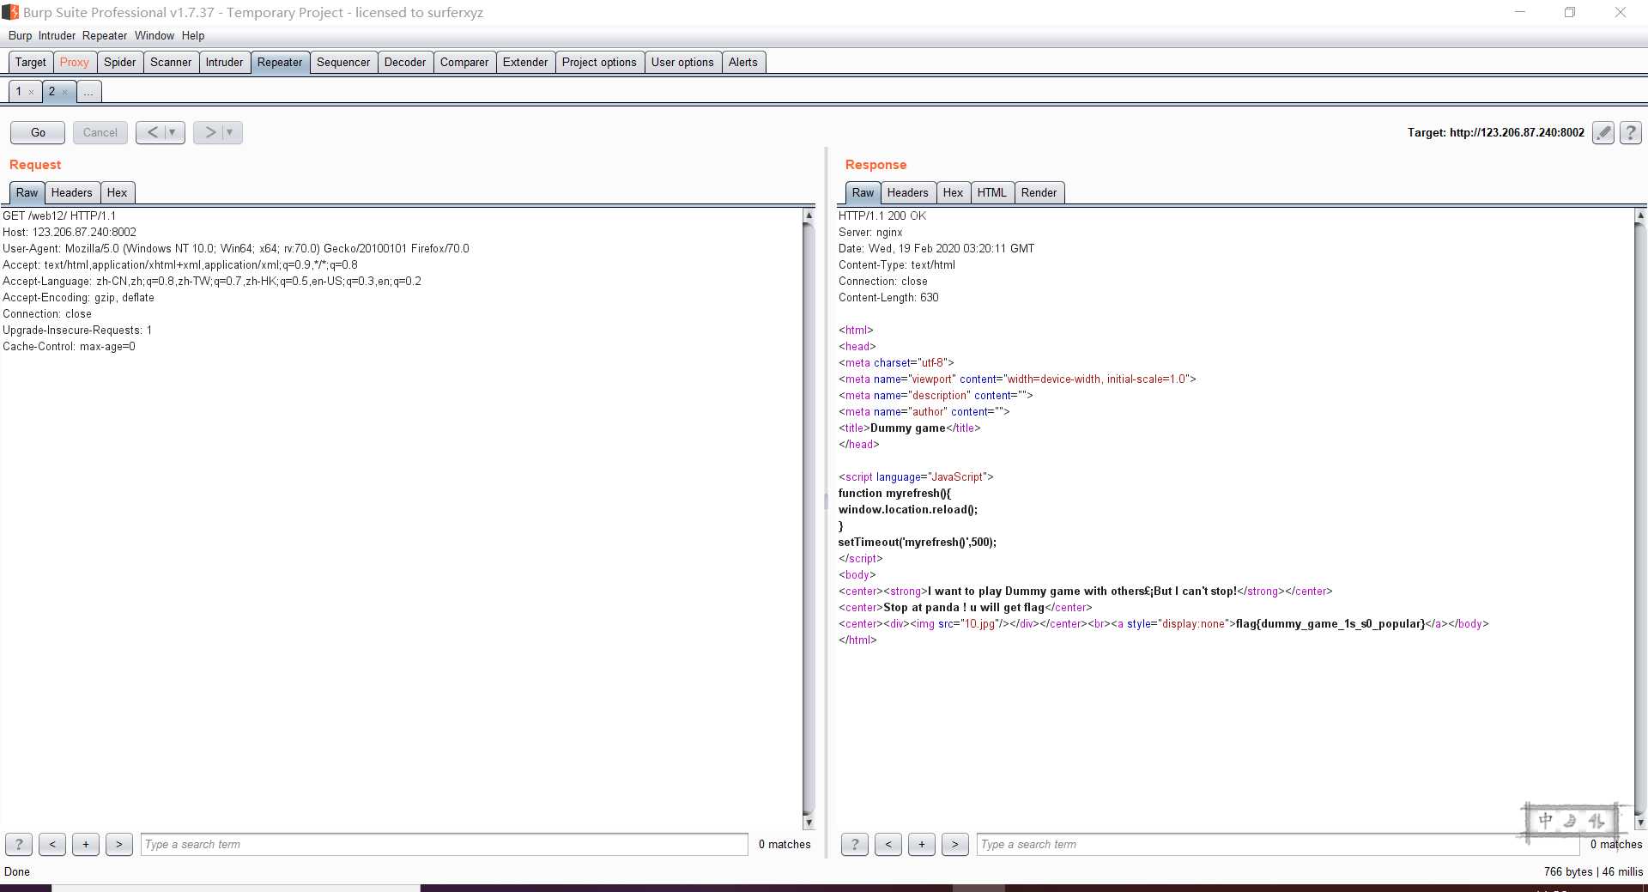Switch to the Scanner tab
The height and width of the screenshot is (892, 1648).
171,62
